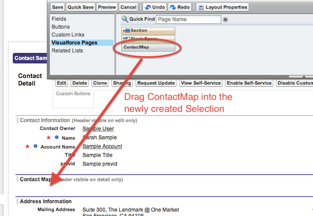Select the ContactMap palette item
Viewport: 313px width, 216px height.
click(148, 47)
